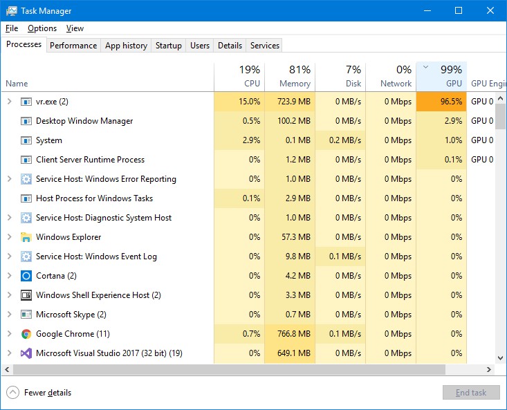507x410 pixels.
Task: Click the System process icon
Action: click(26, 140)
